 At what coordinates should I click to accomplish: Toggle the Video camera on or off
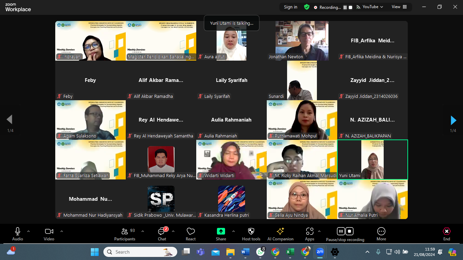tap(49, 234)
